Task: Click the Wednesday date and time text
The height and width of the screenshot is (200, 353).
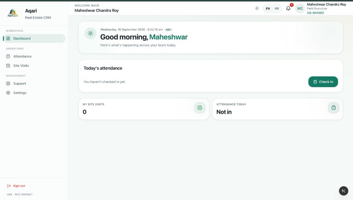Action: [x=131, y=30]
